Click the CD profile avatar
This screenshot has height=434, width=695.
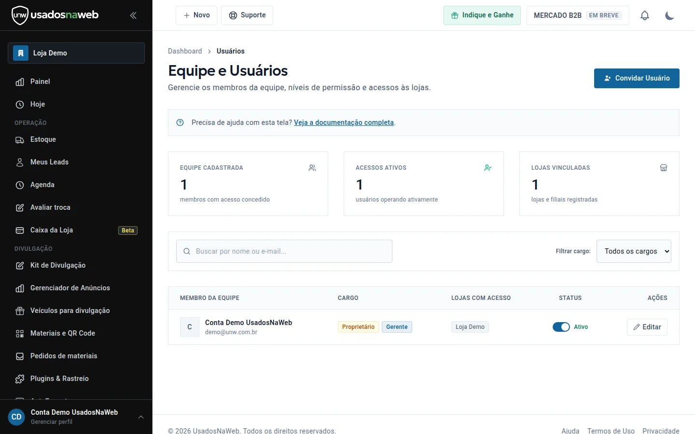click(16, 417)
